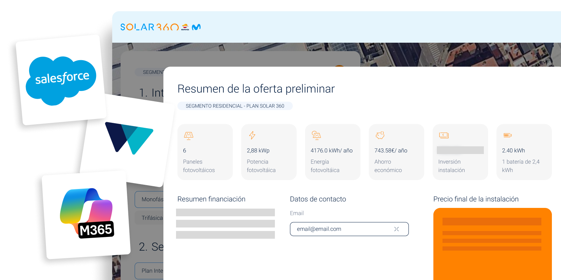Click the solar panel icon above Paneles fotovoltáicos
The image size is (561, 280).
point(189,135)
